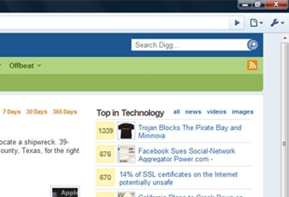Show only images in Top in Technology
The width and height of the screenshot is (289, 197).
pyautogui.click(x=242, y=112)
